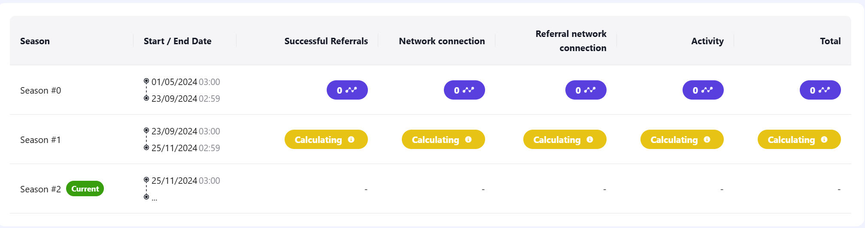This screenshot has width=865, height=228.
Task: Click graph icon in Season #0 Network connection
Action: [469, 90]
